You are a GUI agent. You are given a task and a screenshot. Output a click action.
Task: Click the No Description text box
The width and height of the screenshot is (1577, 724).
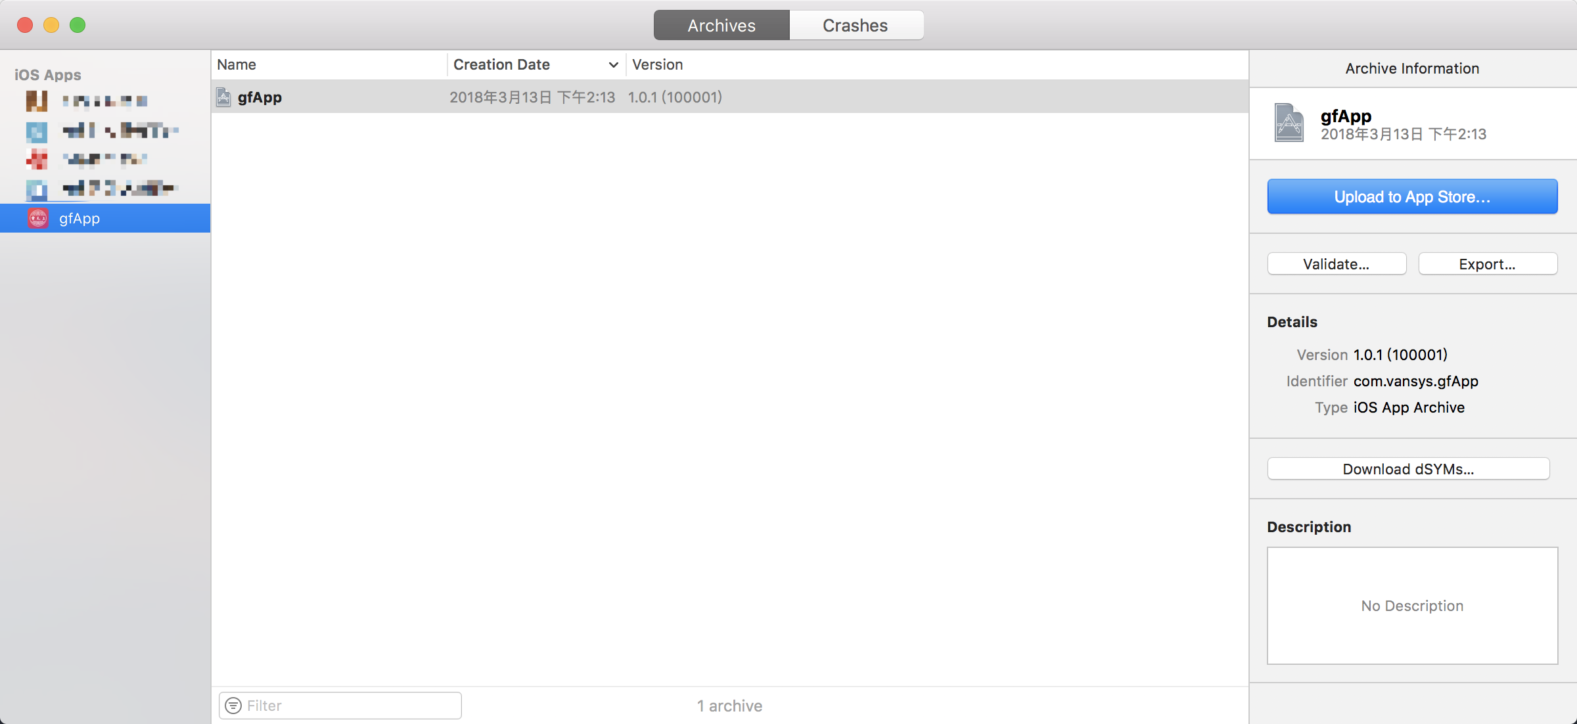click(x=1412, y=606)
